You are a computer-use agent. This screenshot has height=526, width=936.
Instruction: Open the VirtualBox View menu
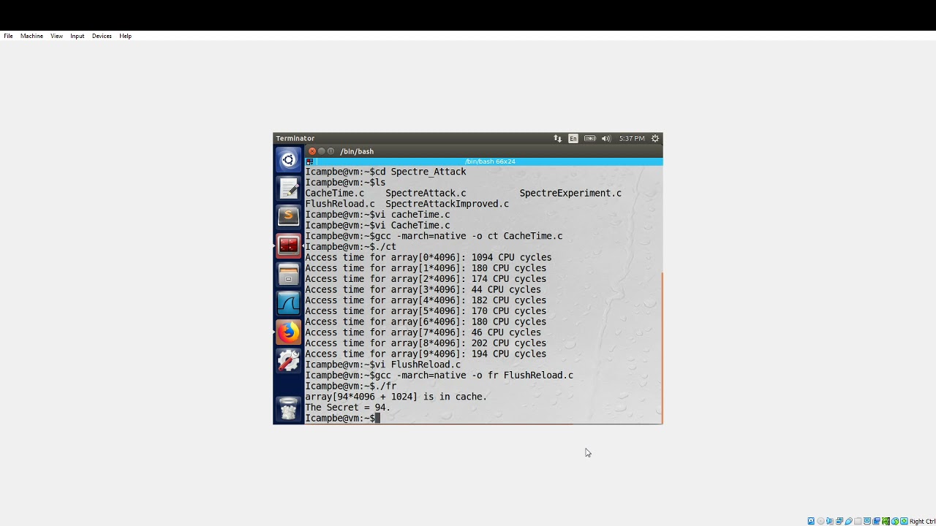click(x=56, y=36)
